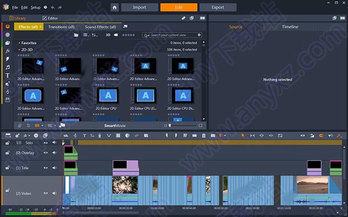Click the trash delete clip icon
Viewport: 348px width, 217px height.
[204, 135]
